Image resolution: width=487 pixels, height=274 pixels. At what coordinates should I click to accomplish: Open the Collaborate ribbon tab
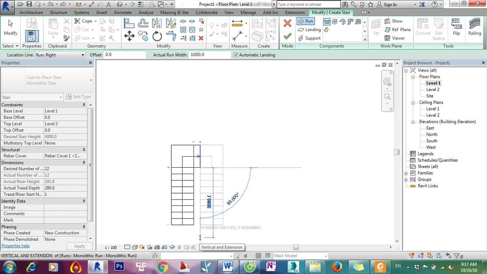tap(207, 13)
